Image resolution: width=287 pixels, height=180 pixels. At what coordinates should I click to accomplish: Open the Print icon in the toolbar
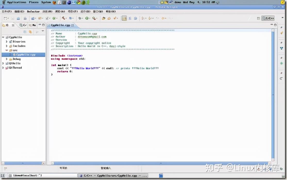(19, 18)
